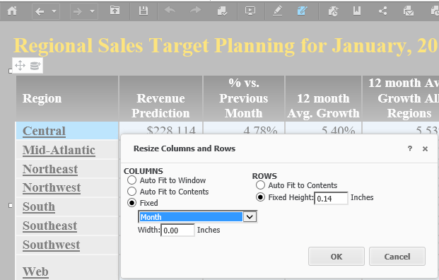
Task: Open the Southeast region link
Action: coord(49,226)
